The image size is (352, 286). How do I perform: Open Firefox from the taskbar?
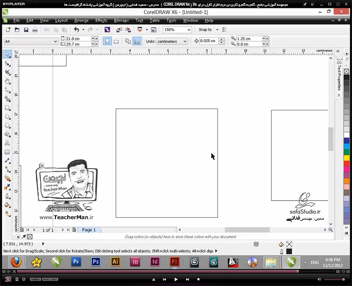tap(16, 262)
